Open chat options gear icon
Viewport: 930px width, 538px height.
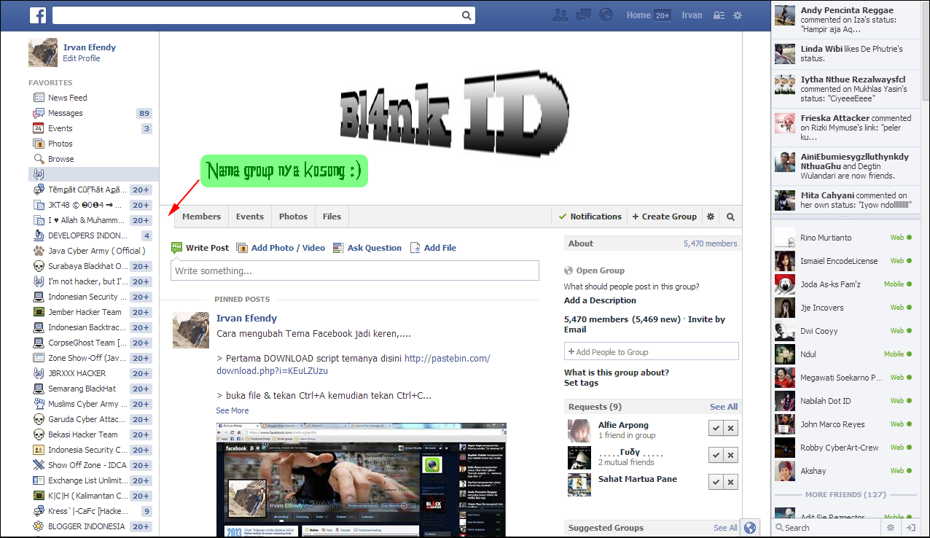pyautogui.click(x=890, y=528)
